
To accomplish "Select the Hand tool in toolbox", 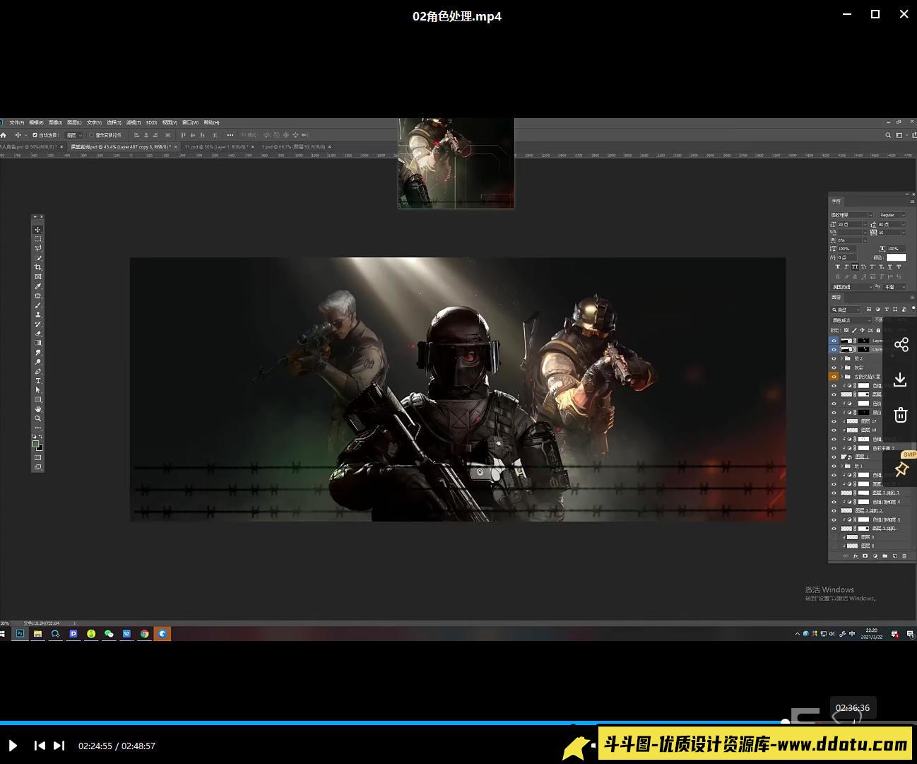I will click(38, 409).
